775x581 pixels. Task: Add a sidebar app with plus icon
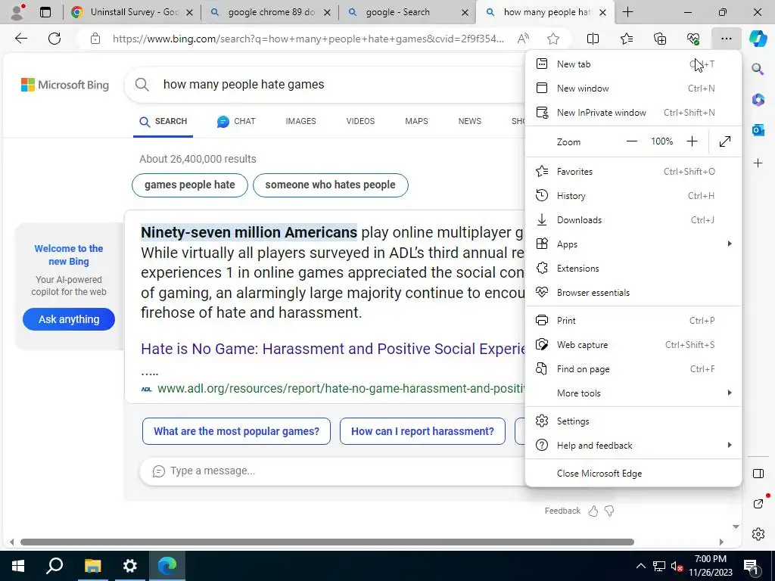(758, 163)
